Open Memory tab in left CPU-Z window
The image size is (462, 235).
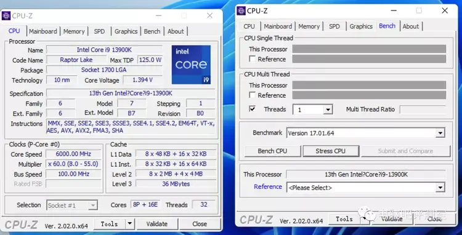[74, 31]
